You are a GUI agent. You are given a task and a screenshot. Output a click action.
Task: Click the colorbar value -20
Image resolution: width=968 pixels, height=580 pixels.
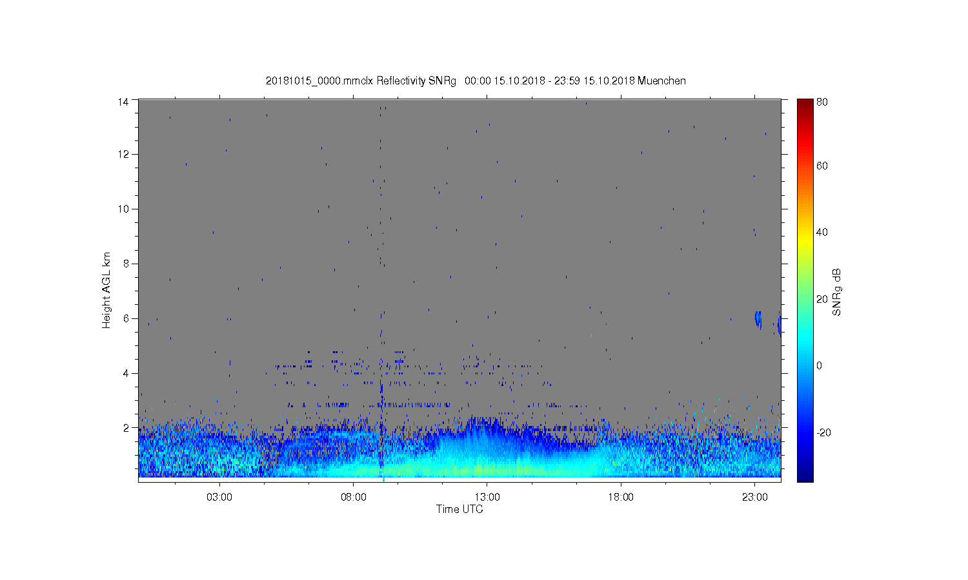pyautogui.click(x=823, y=432)
